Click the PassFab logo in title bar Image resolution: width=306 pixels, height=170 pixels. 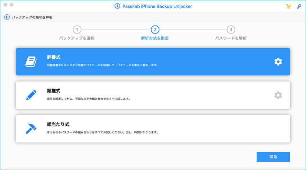pyautogui.click(x=117, y=6)
